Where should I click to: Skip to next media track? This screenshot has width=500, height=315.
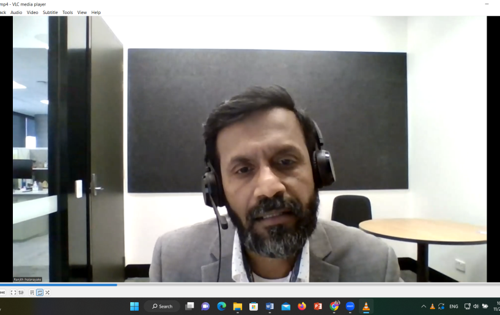coord(2,292)
